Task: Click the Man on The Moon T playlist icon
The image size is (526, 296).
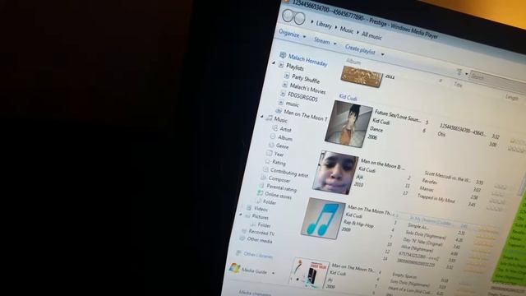Action: [279, 110]
